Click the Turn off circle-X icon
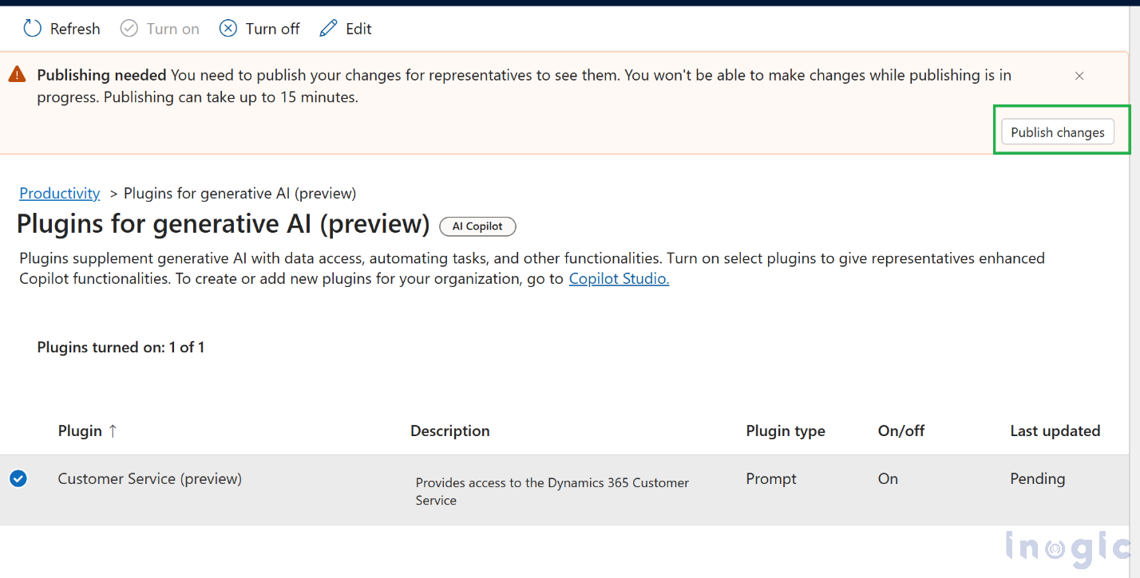The width and height of the screenshot is (1140, 578). (x=228, y=29)
